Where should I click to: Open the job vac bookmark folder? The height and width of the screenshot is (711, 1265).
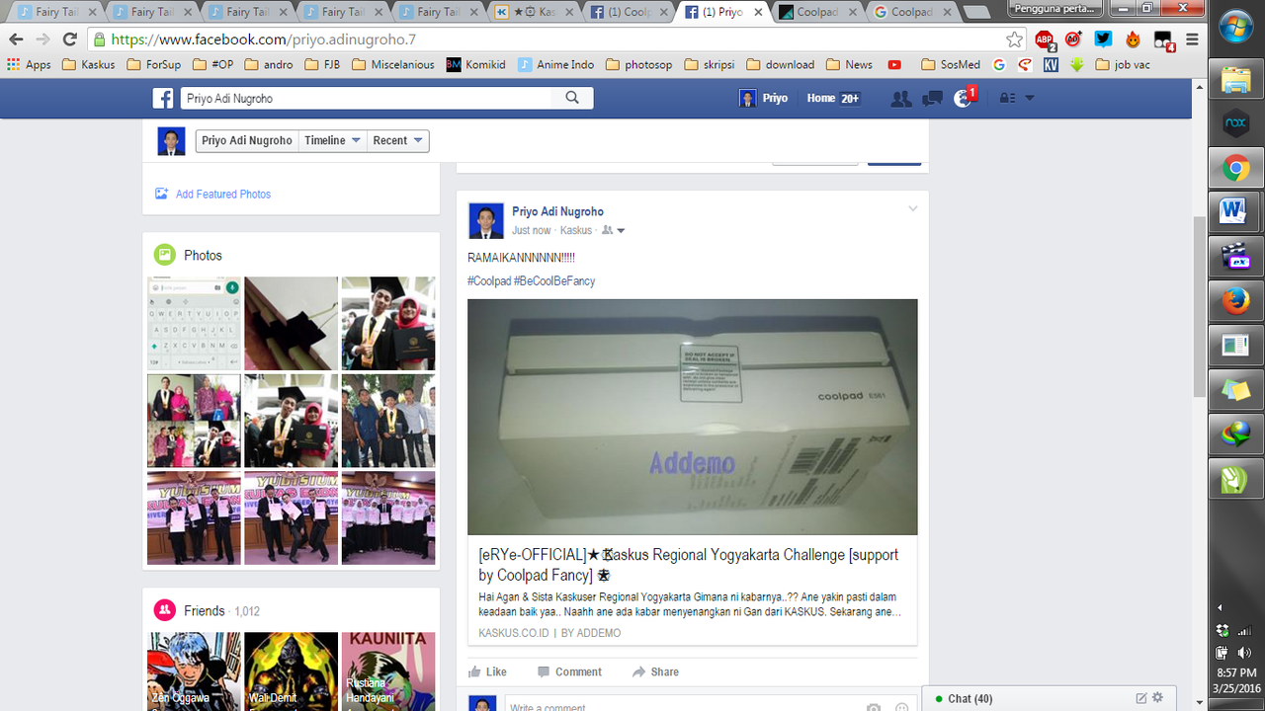[1122, 64]
